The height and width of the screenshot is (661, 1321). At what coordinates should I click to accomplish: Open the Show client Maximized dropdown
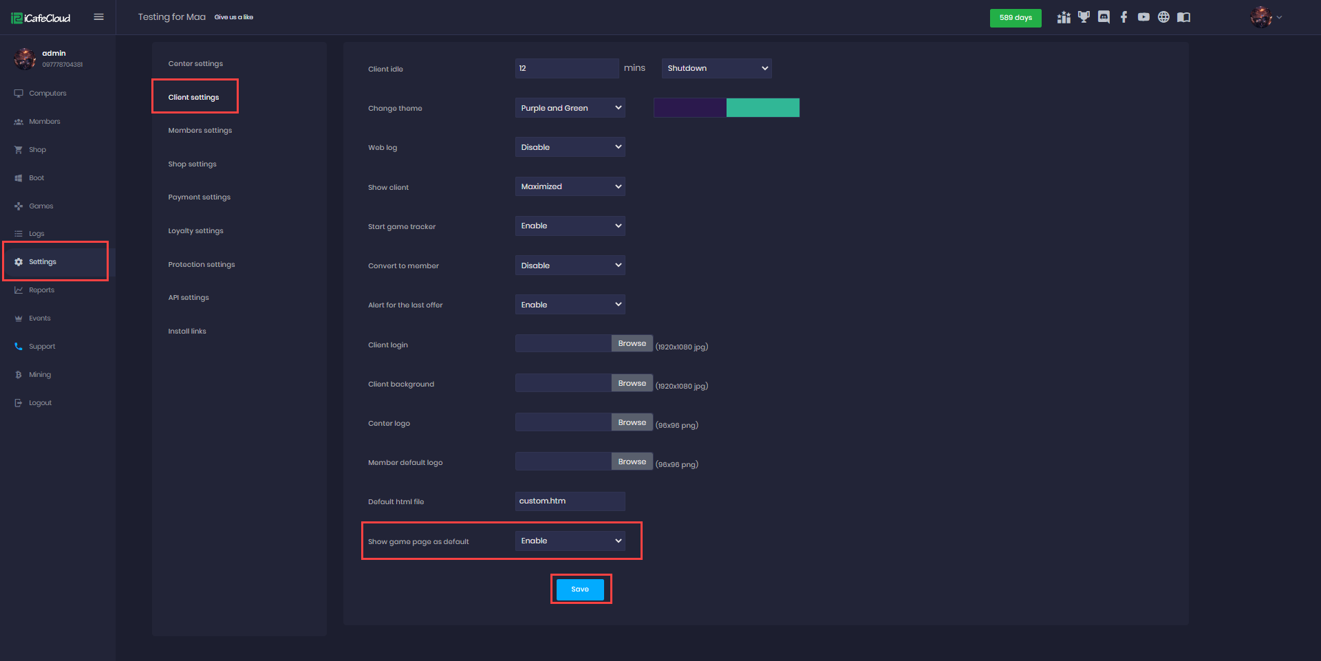point(570,186)
